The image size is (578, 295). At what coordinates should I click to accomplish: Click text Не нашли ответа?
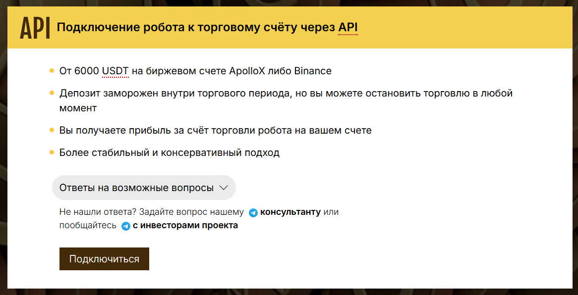point(98,212)
